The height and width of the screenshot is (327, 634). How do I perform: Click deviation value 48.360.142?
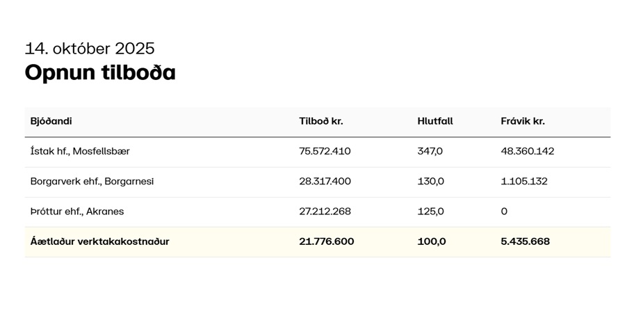click(x=528, y=151)
